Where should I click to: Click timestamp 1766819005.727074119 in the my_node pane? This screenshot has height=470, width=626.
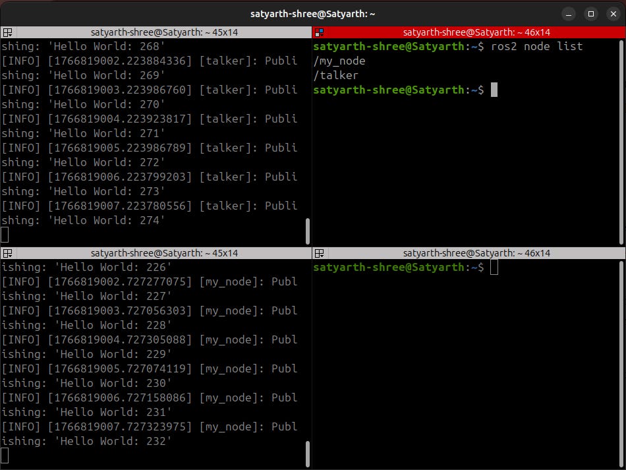click(120, 369)
